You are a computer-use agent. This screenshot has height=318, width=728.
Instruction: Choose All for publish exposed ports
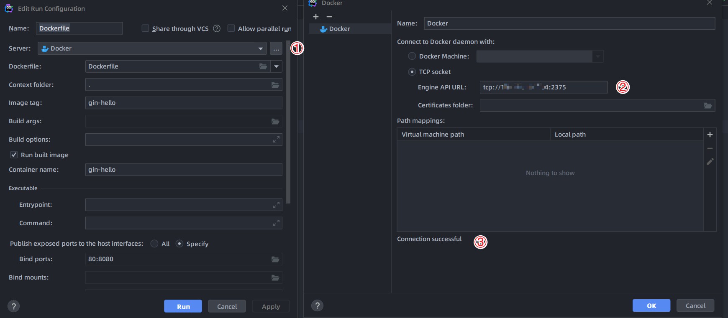pos(154,244)
